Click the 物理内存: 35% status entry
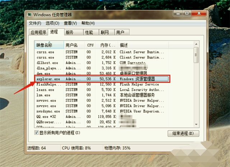Viewport: 230px width, 167px height. 118,148
